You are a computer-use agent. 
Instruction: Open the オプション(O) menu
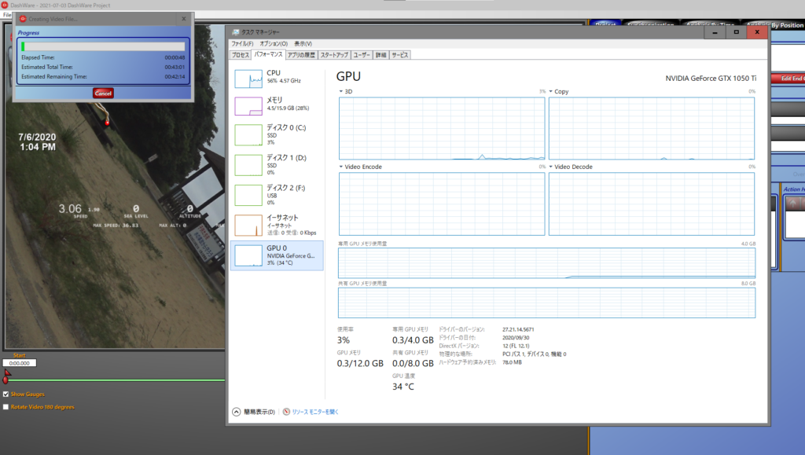point(274,44)
